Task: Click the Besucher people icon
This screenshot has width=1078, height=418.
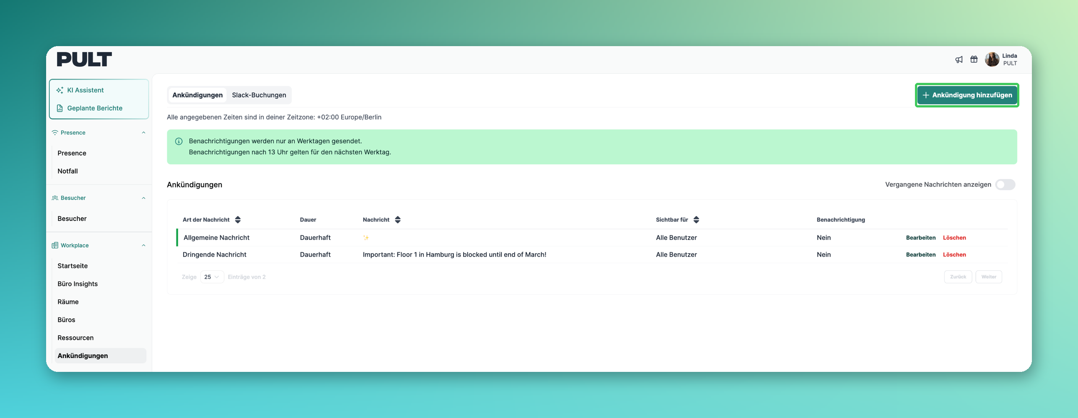Action: click(x=55, y=198)
